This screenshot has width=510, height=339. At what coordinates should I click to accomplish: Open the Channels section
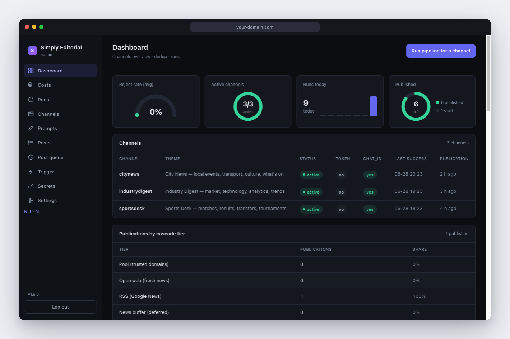[x=60, y=114]
